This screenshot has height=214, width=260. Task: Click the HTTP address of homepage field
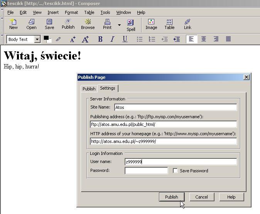163,141
